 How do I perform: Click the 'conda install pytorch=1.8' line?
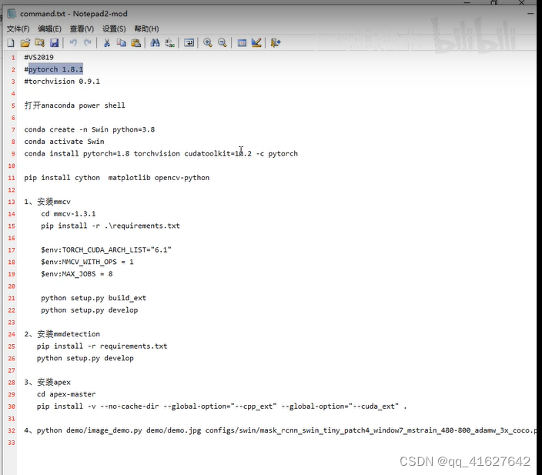point(161,153)
